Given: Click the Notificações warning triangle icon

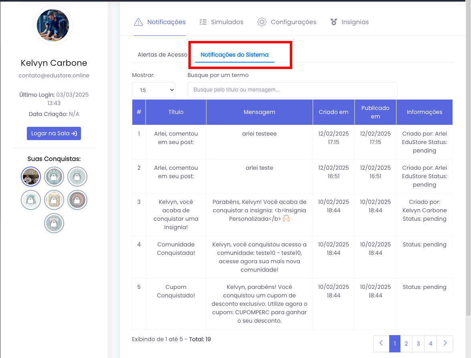Looking at the screenshot, I should pos(138,22).
